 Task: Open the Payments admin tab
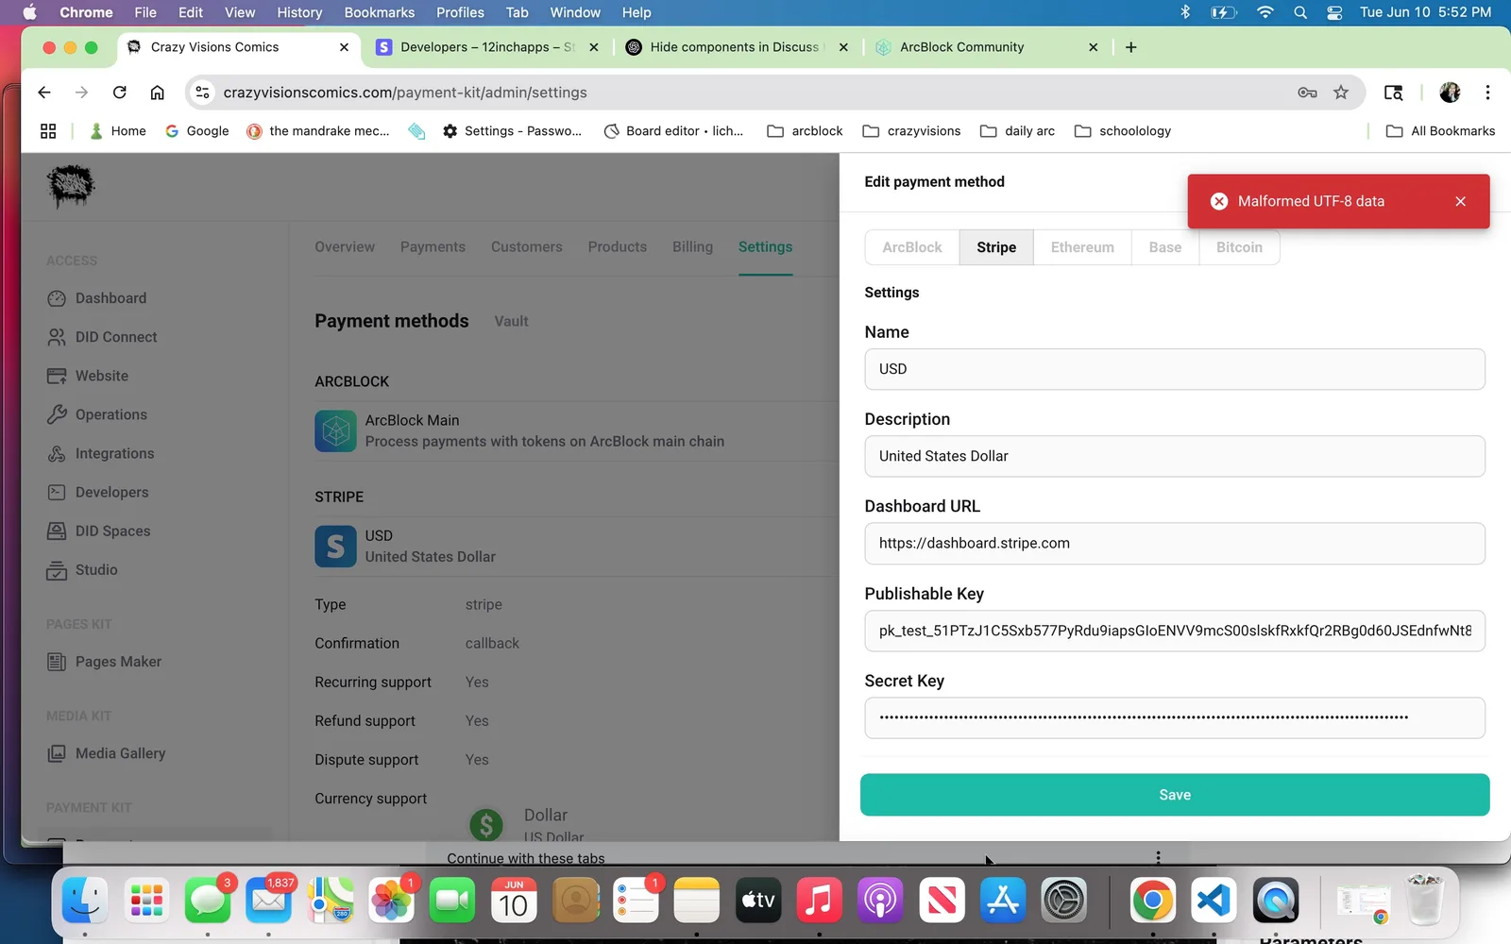point(433,247)
